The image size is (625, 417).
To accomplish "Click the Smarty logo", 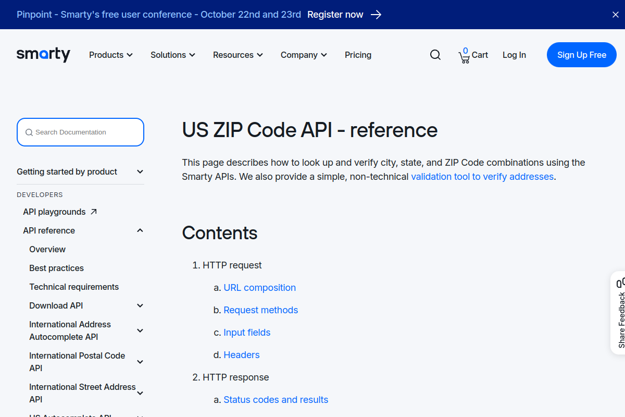I will click(x=43, y=54).
